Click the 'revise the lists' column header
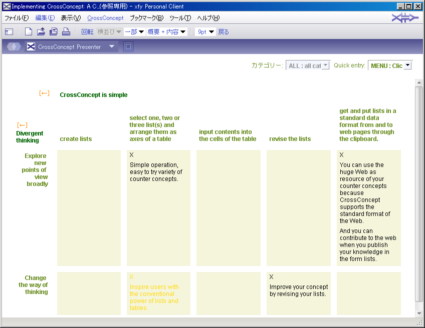This screenshot has width=425, height=328. pos(290,139)
